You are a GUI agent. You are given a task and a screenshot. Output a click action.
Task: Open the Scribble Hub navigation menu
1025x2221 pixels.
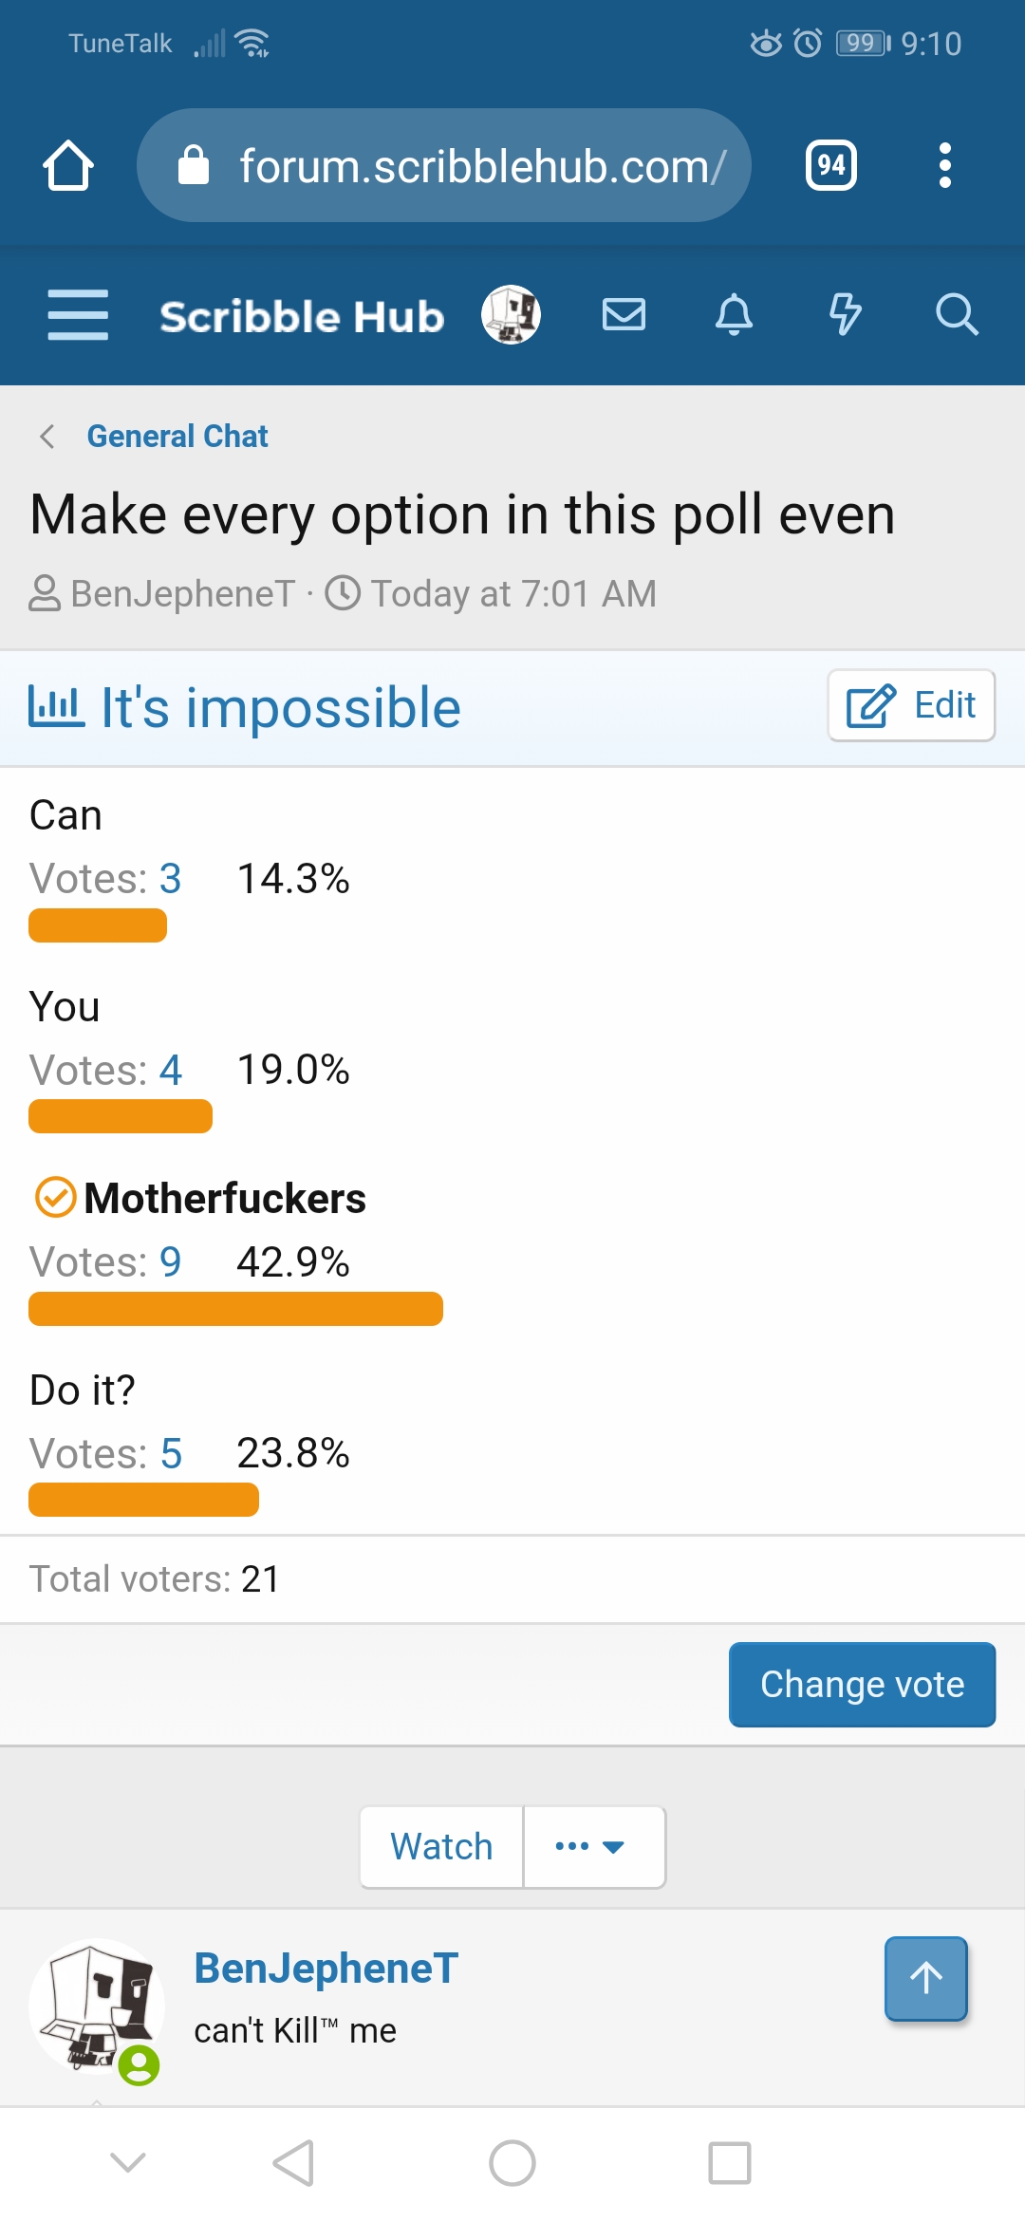tap(77, 315)
